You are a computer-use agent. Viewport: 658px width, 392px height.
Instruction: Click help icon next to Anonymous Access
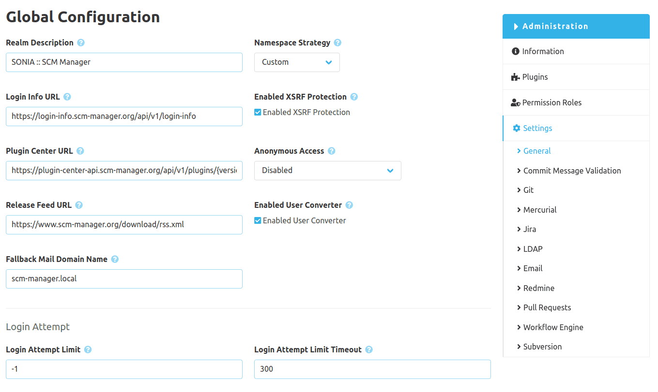(331, 151)
